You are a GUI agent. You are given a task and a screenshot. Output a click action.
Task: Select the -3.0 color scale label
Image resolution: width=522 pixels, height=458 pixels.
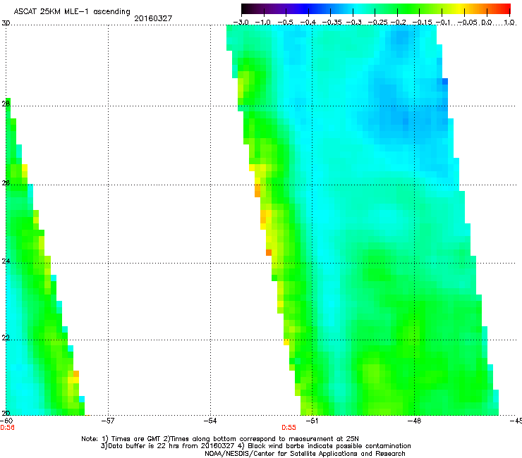pos(241,23)
